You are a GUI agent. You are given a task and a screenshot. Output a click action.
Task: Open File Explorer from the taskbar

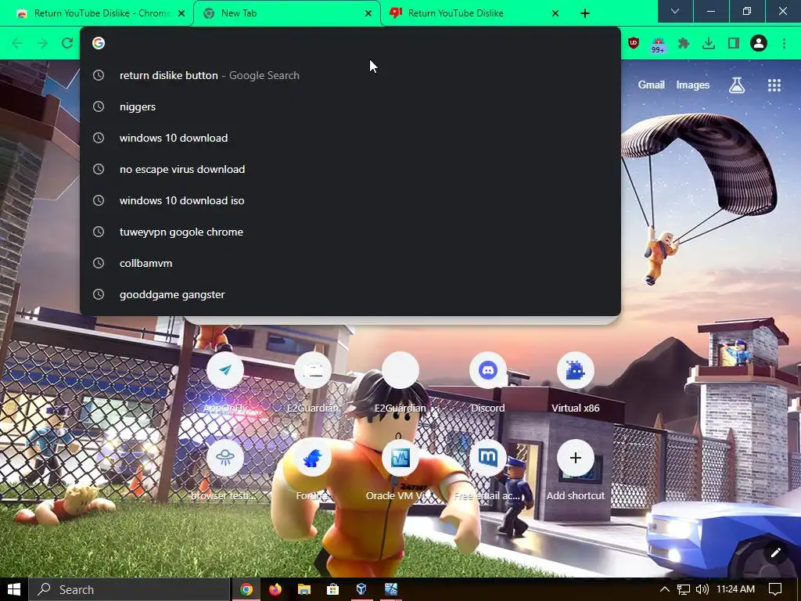304,590
